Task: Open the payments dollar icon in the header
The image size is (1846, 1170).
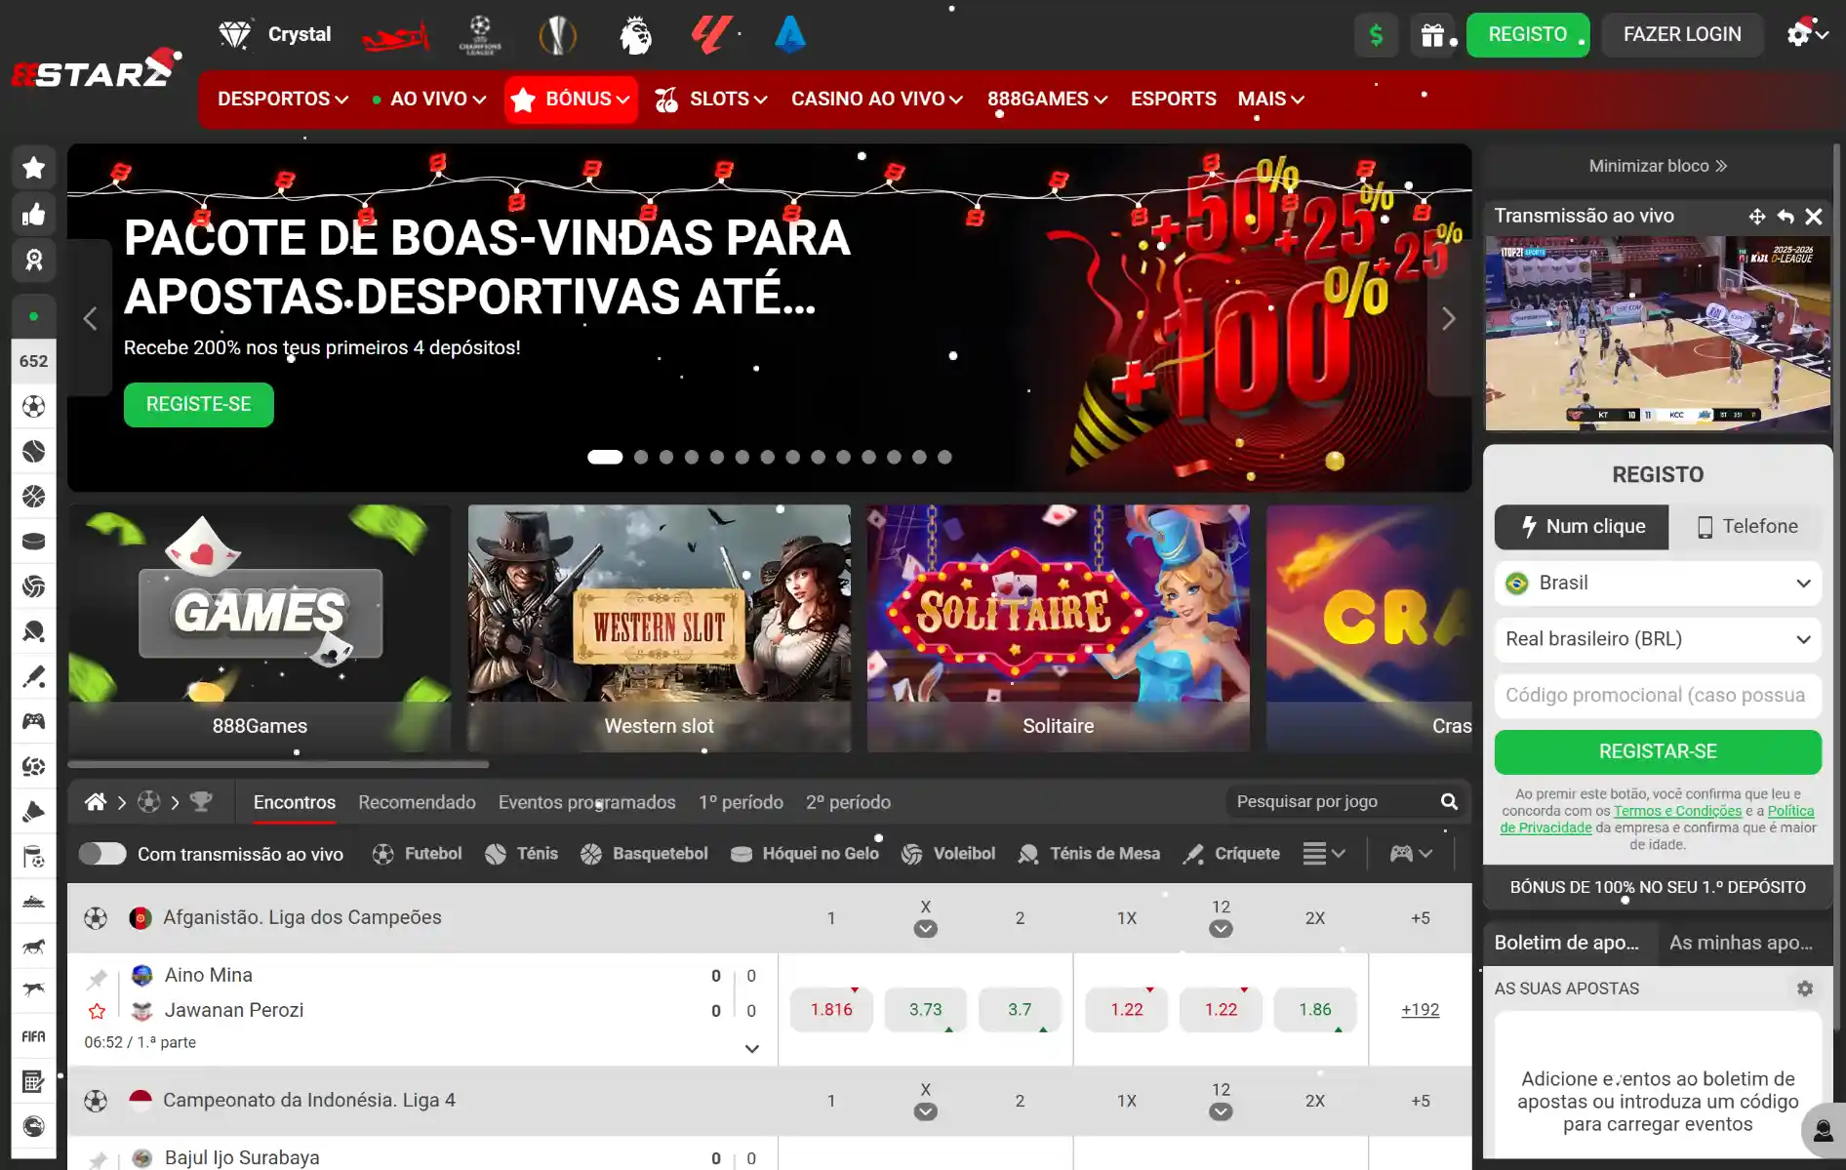Action: (x=1376, y=34)
